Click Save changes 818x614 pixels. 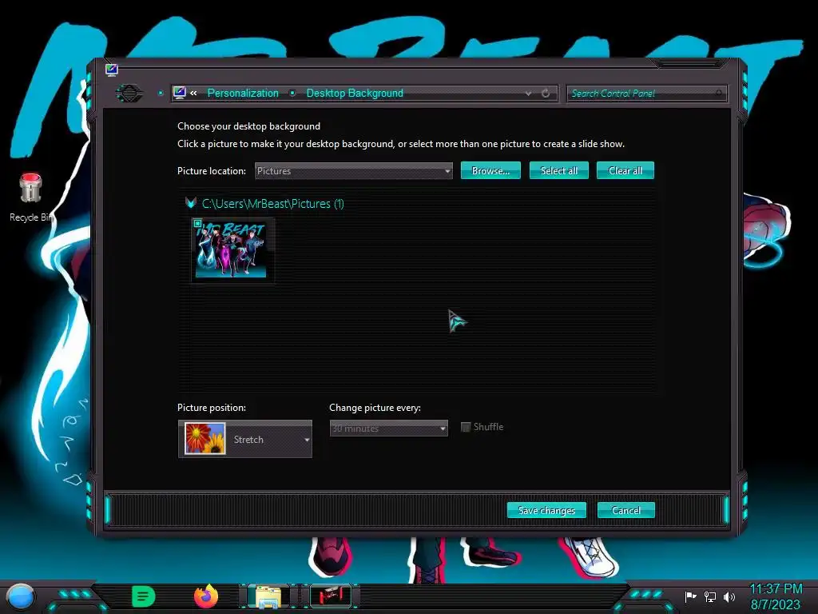(546, 510)
